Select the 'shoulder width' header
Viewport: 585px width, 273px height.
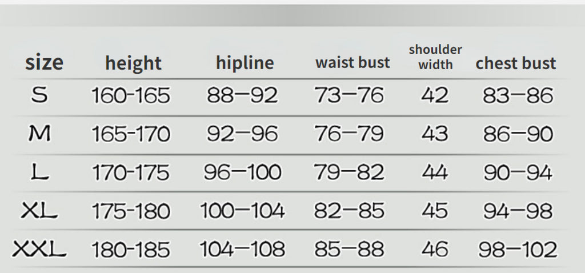tap(435, 57)
